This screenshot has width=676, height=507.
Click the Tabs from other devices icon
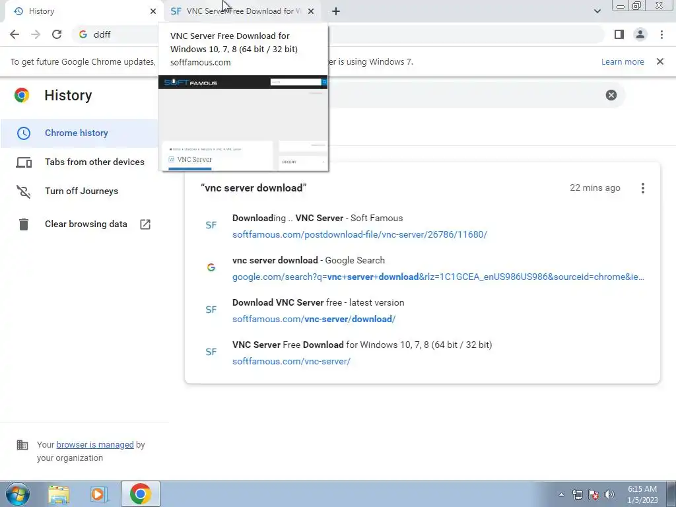click(x=24, y=162)
